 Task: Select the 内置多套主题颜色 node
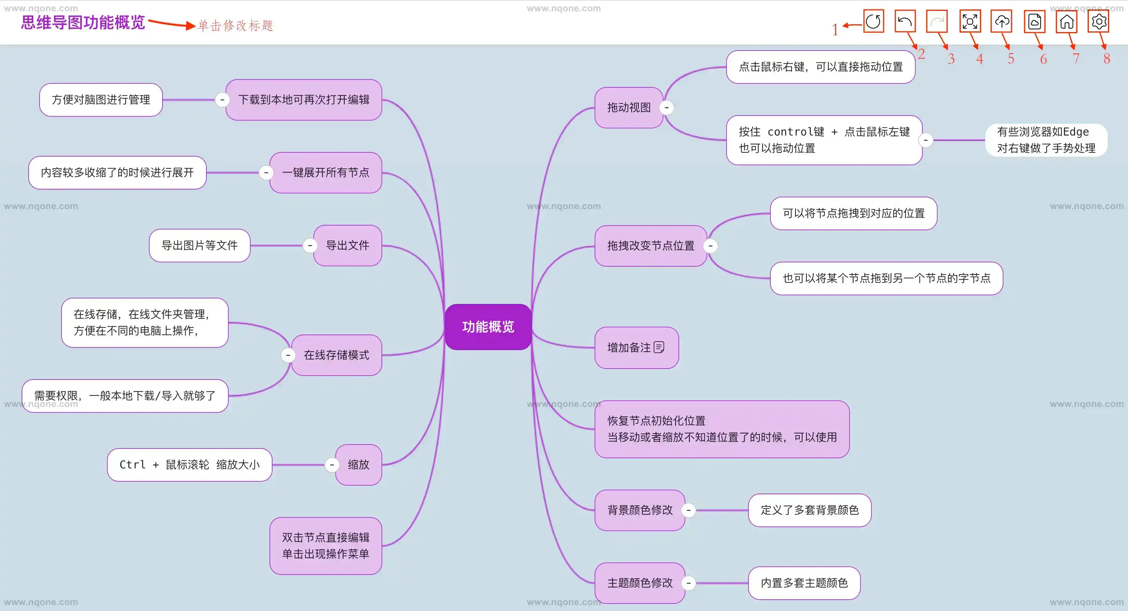click(804, 583)
